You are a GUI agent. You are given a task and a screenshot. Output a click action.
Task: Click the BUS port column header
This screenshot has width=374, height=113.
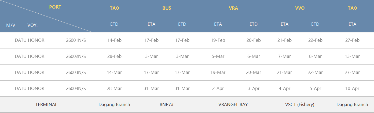[x=167, y=8]
